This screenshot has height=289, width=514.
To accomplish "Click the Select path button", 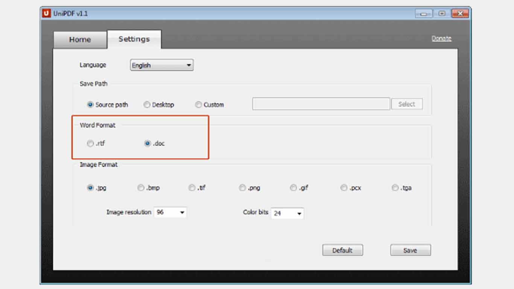I will [x=407, y=104].
